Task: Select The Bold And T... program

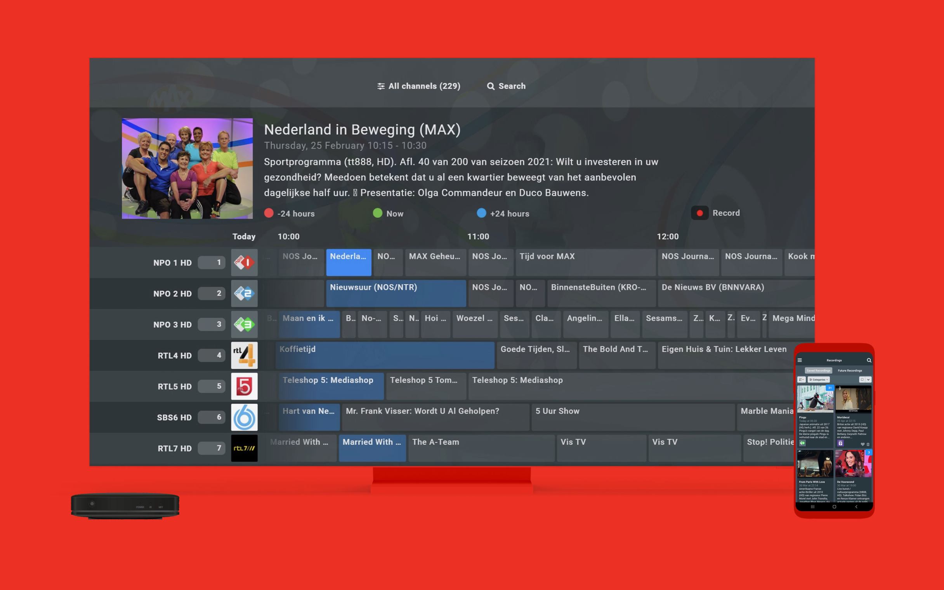Action: [x=617, y=355]
